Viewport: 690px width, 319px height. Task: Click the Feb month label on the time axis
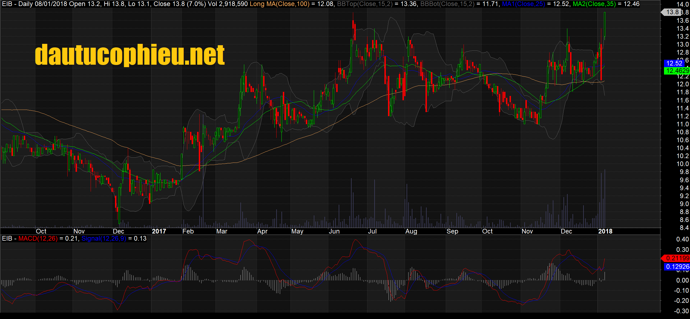(x=188, y=231)
